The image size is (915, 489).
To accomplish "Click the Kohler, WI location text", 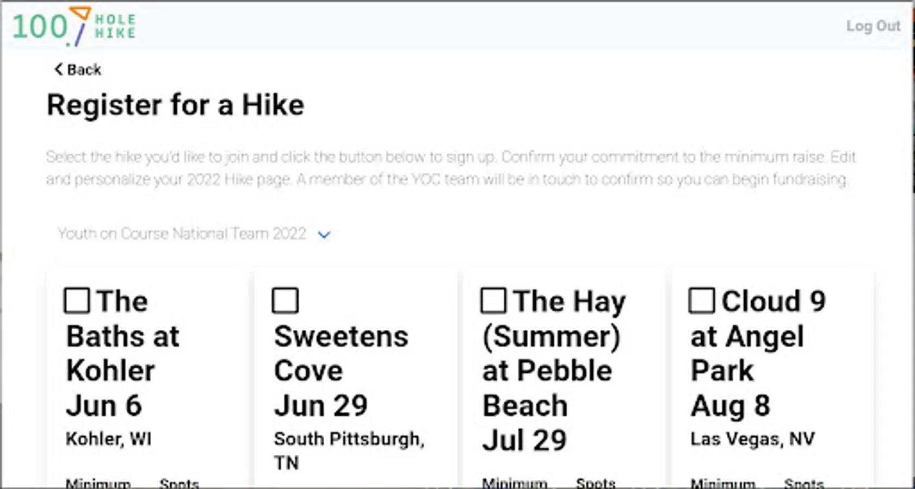I will (x=108, y=439).
